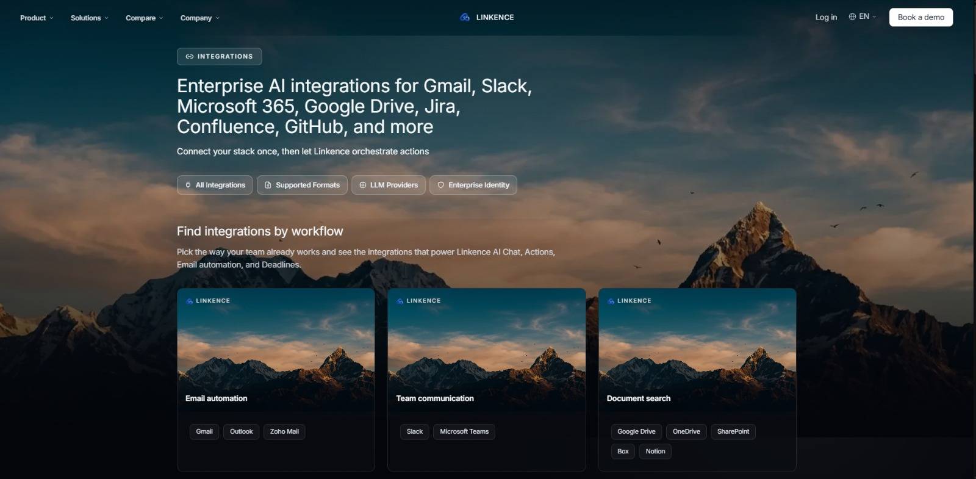Click the document icon on Supported Formats

[x=268, y=185]
